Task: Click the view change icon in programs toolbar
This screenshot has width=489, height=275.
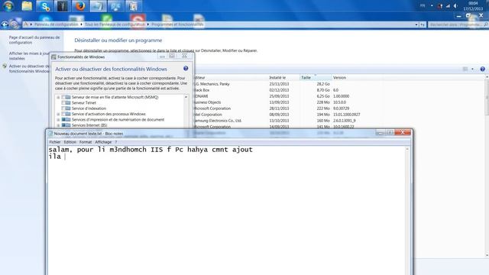Action: (x=465, y=69)
